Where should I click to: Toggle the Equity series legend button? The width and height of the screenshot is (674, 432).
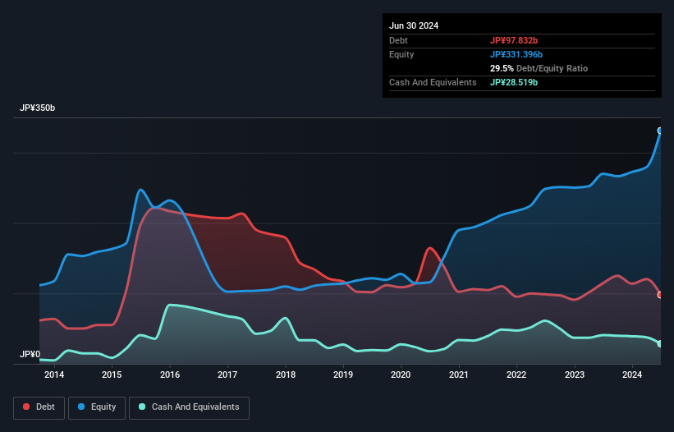(x=97, y=407)
